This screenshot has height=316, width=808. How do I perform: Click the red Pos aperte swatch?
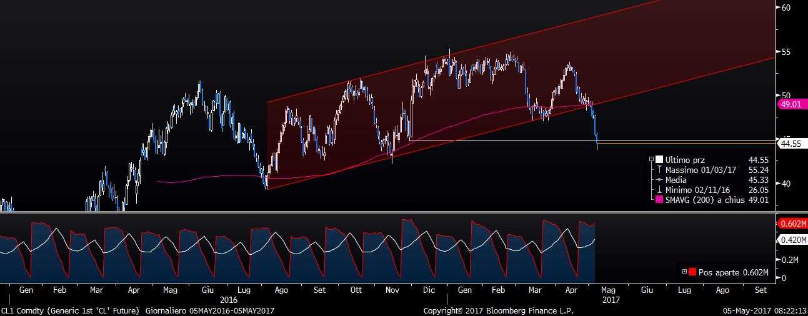692,272
